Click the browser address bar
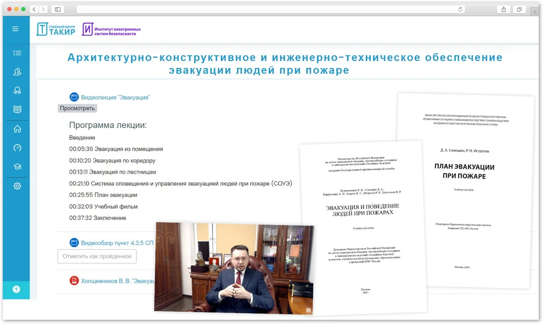Image resolution: width=543 pixels, height=324 pixels. click(271, 9)
